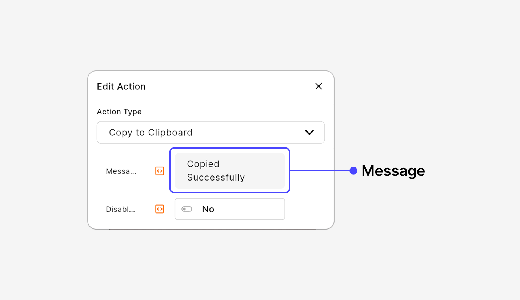The image size is (520, 300).
Task: Click the Message annotation label
Action: pyautogui.click(x=393, y=171)
